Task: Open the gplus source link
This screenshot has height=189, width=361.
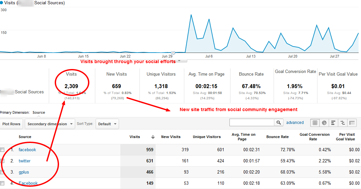Action: pos(24,172)
